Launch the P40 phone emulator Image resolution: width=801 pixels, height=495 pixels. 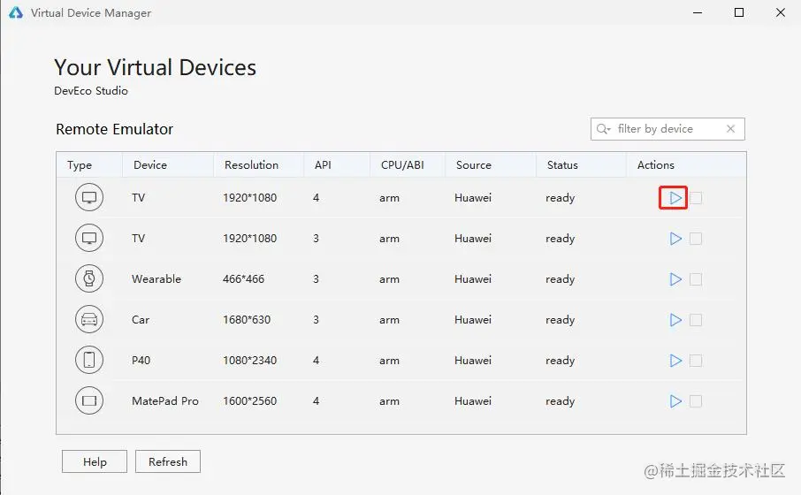tap(675, 361)
